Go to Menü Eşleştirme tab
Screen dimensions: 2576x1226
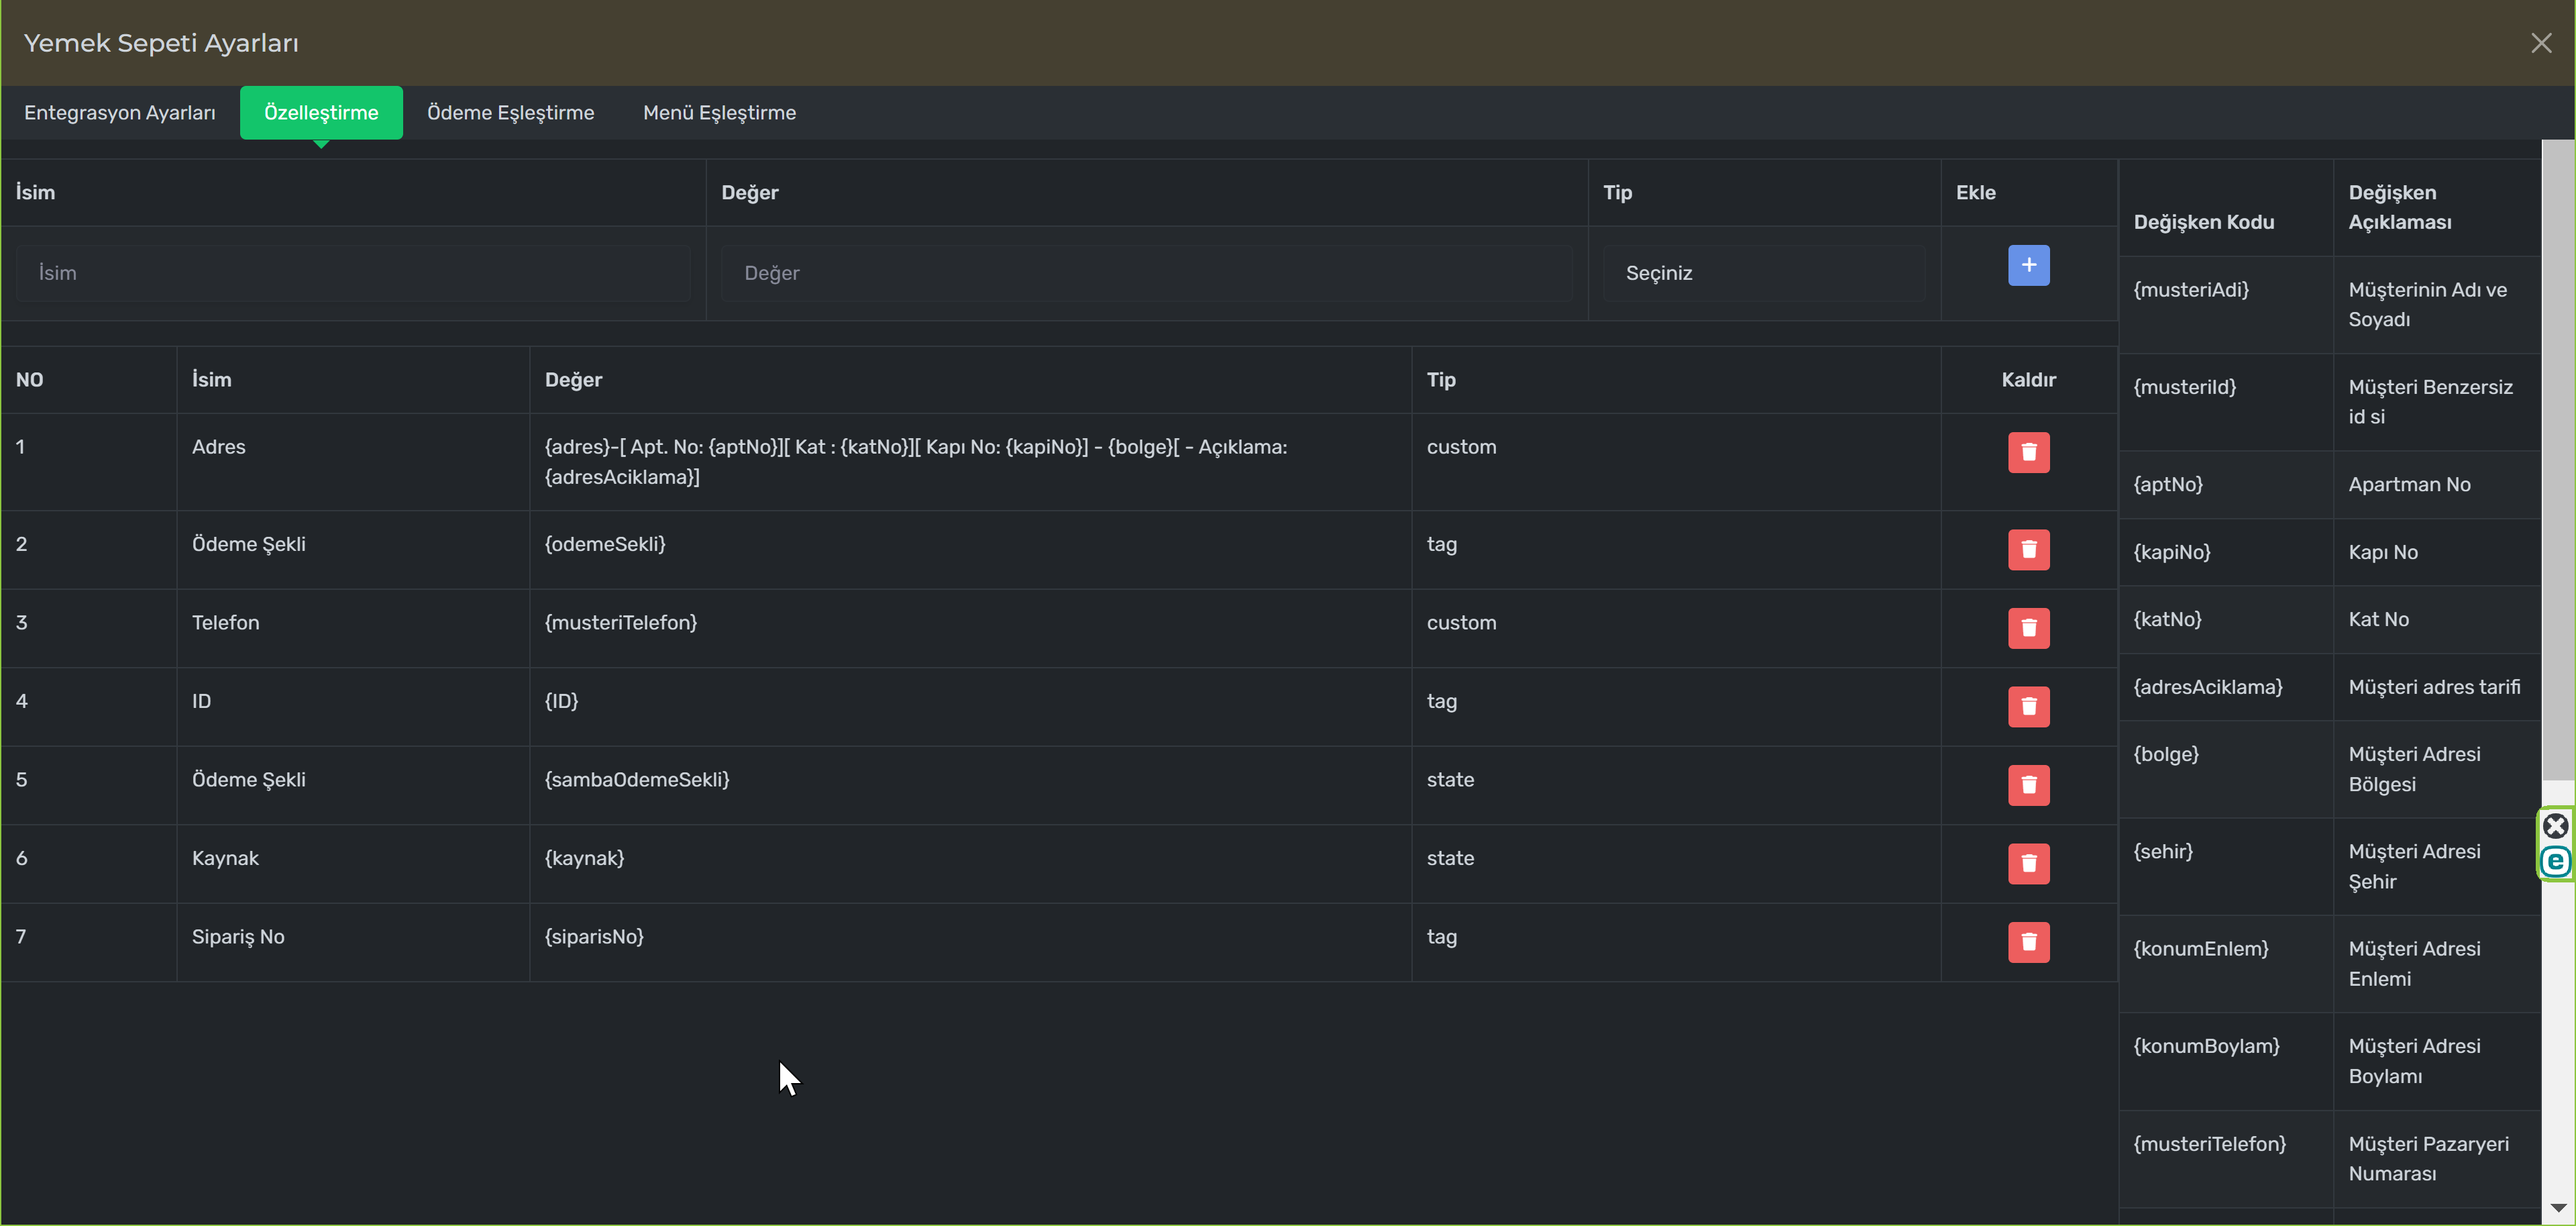coord(719,112)
